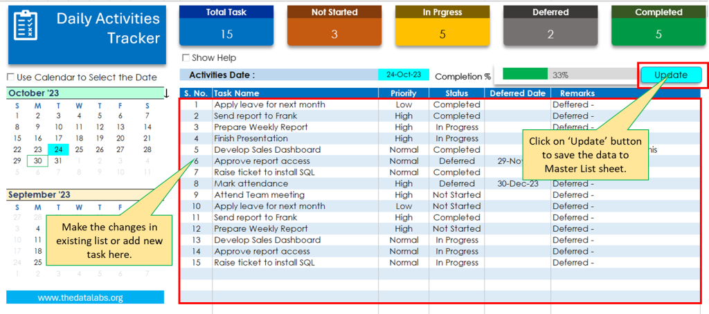Screen dimensions: 709x314
Task: Select deferred date 30-Dec-23 cell
Action: click(518, 183)
